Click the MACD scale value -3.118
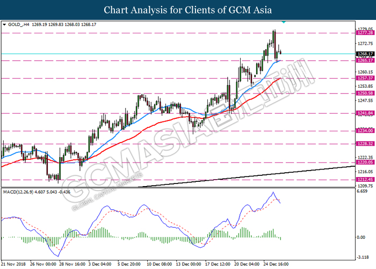 363,257
